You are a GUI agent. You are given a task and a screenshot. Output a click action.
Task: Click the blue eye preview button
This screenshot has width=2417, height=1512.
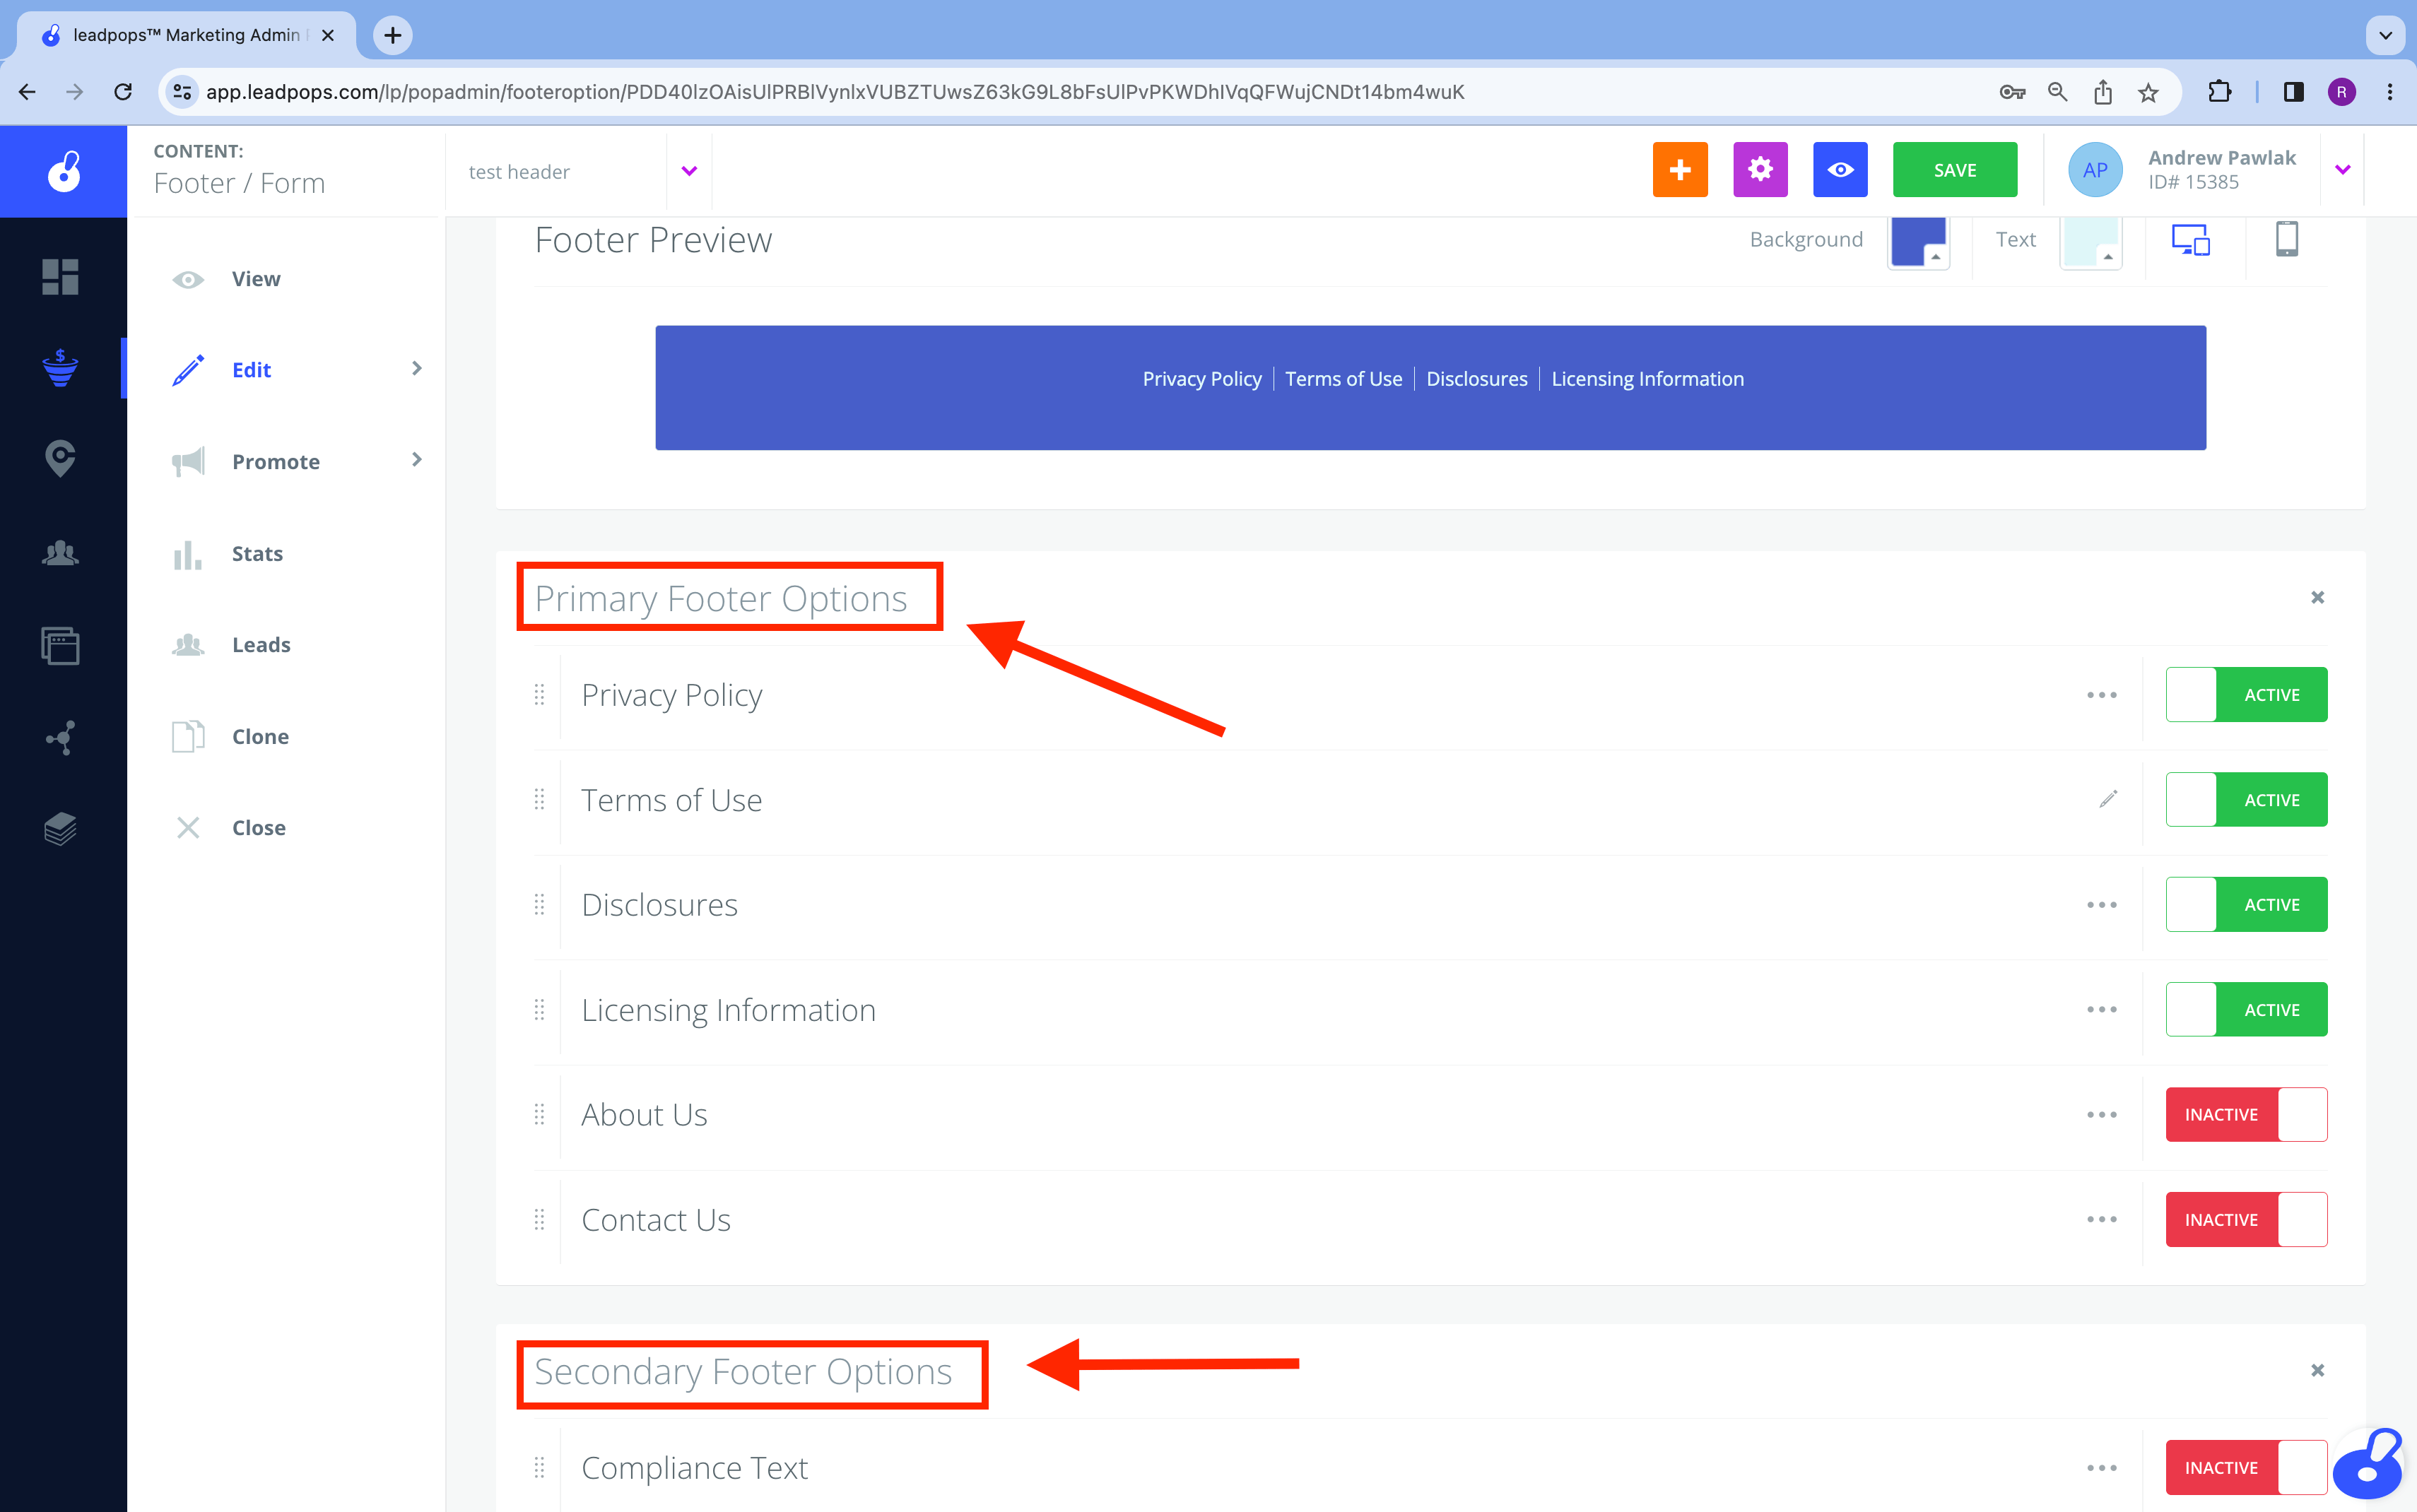click(x=1840, y=170)
